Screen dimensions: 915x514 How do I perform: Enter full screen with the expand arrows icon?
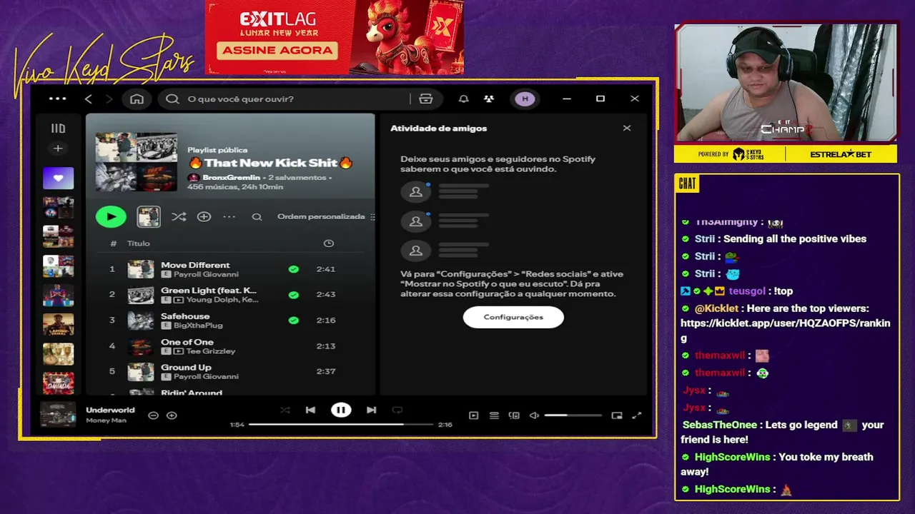637,415
